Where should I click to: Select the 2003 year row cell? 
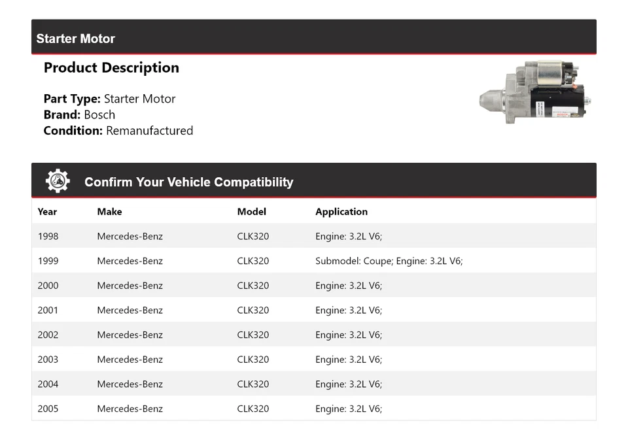[48, 360]
